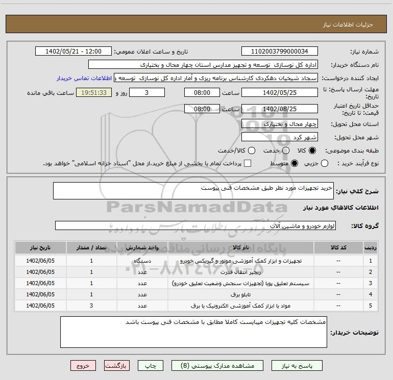
Task: Click the نام کالا column header
Action: click(x=240, y=248)
